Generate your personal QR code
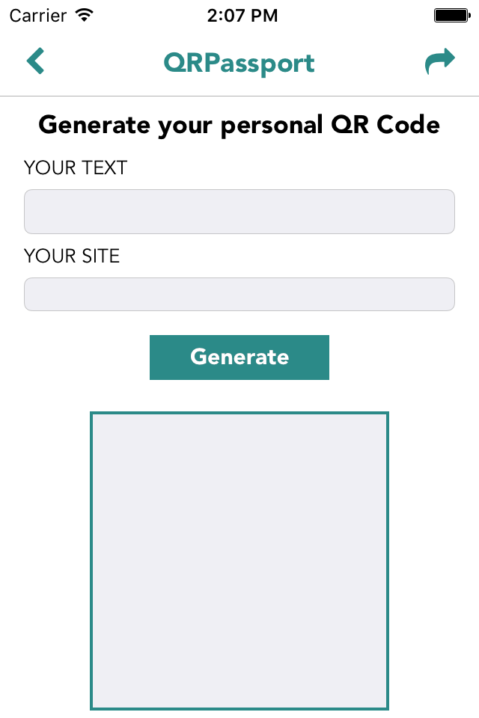This screenshot has width=479, height=718. (239, 357)
